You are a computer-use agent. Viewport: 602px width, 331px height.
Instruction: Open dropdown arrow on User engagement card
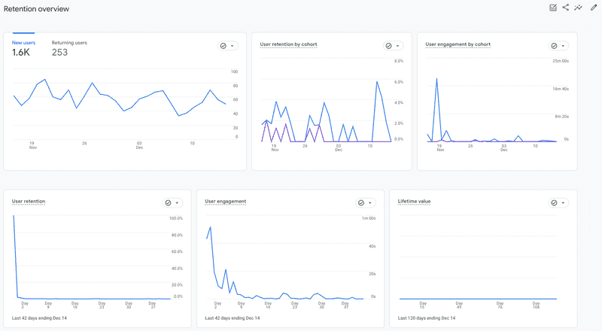point(369,203)
